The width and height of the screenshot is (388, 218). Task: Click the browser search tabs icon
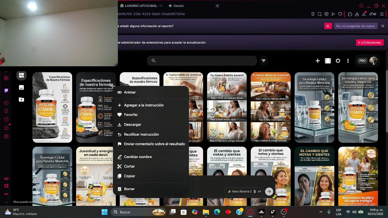pos(361,6)
